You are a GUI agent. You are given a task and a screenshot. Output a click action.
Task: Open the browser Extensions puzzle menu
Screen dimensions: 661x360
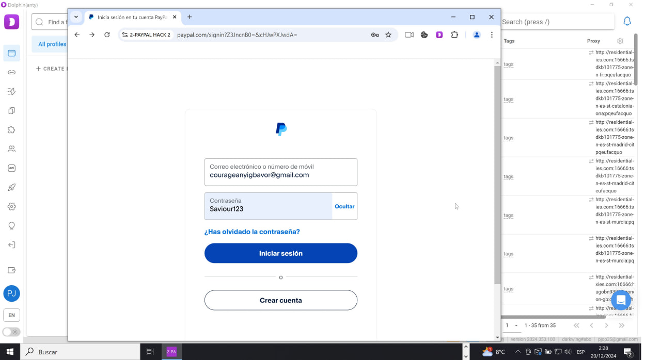coord(454,35)
